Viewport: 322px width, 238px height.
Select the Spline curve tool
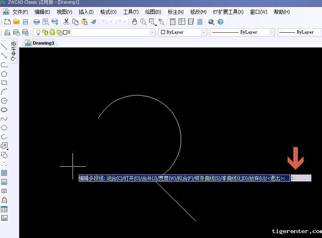pyautogui.click(x=4, y=119)
